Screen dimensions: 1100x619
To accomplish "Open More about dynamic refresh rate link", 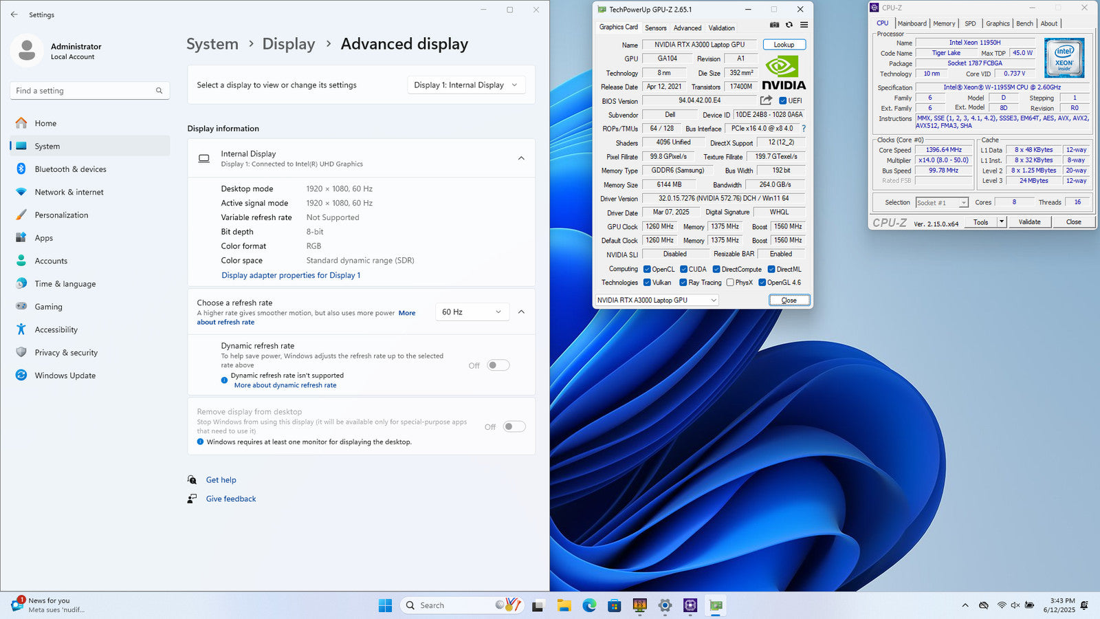I will click(x=285, y=385).
